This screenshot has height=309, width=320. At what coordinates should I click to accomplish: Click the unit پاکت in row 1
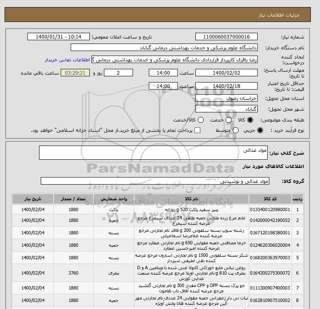114,209
